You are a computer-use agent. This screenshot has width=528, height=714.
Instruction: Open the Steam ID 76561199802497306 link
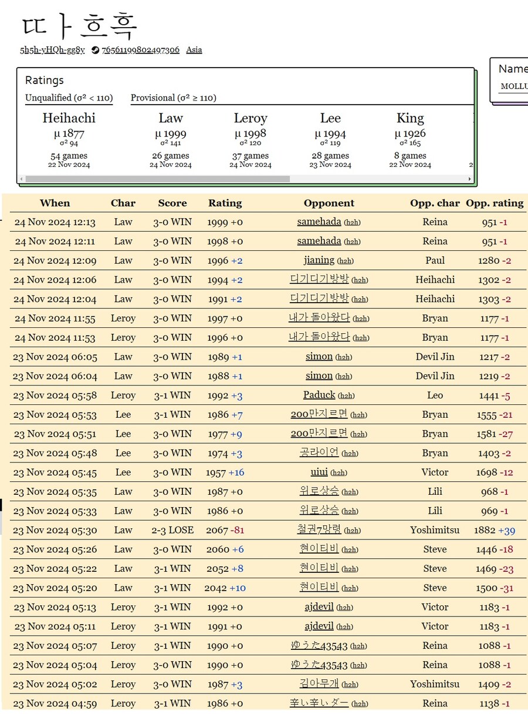(x=141, y=50)
